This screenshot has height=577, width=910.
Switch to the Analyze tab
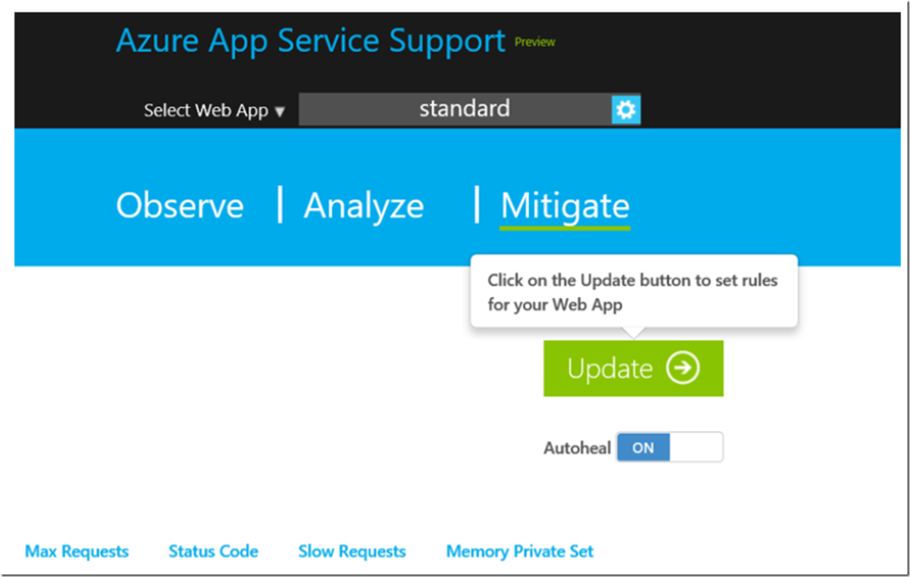tap(363, 206)
